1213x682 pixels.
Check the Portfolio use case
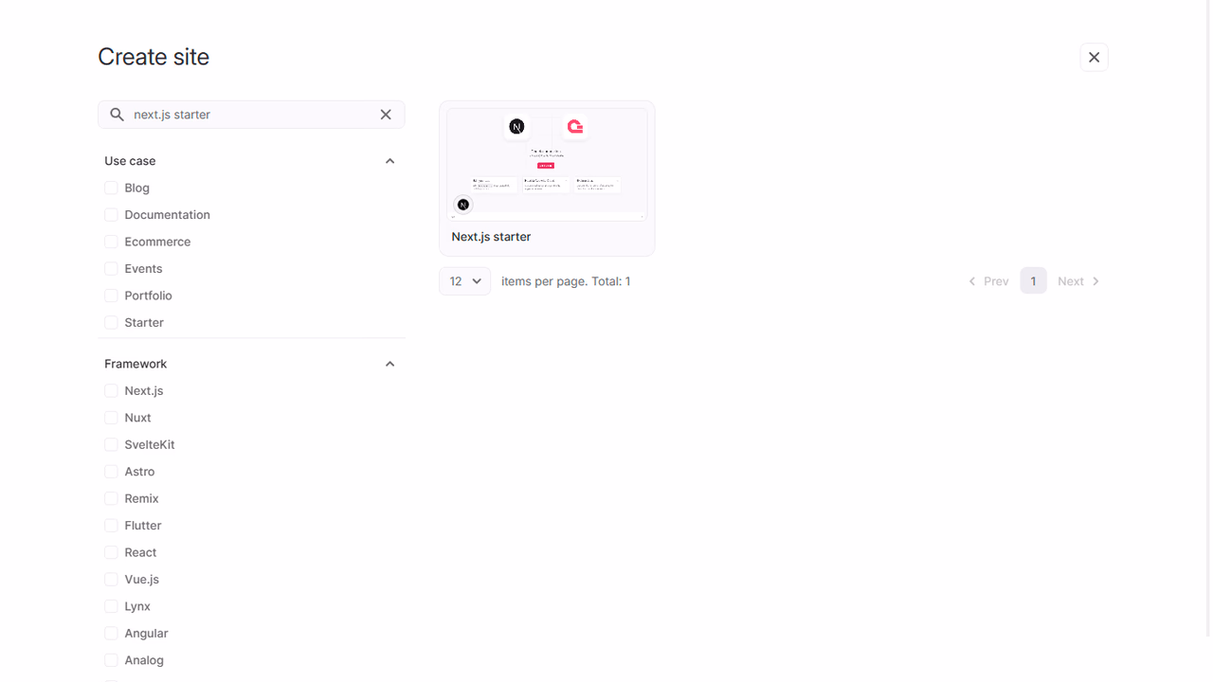pos(111,296)
